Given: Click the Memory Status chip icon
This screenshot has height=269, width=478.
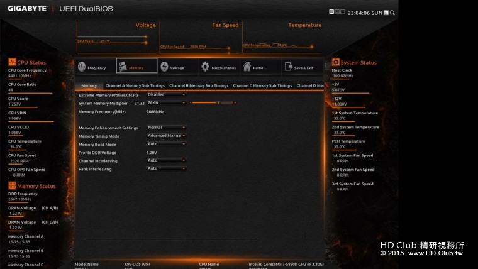Looking at the screenshot, I should [x=12, y=185].
